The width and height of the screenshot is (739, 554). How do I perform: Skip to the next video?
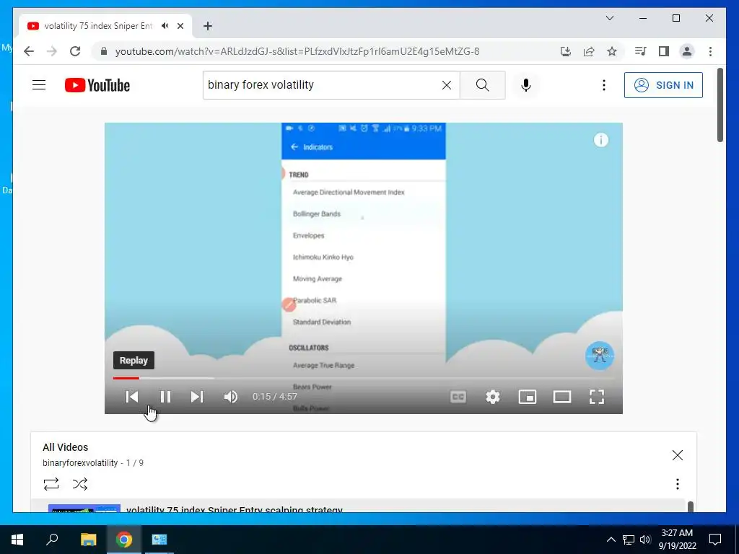(197, 397)
